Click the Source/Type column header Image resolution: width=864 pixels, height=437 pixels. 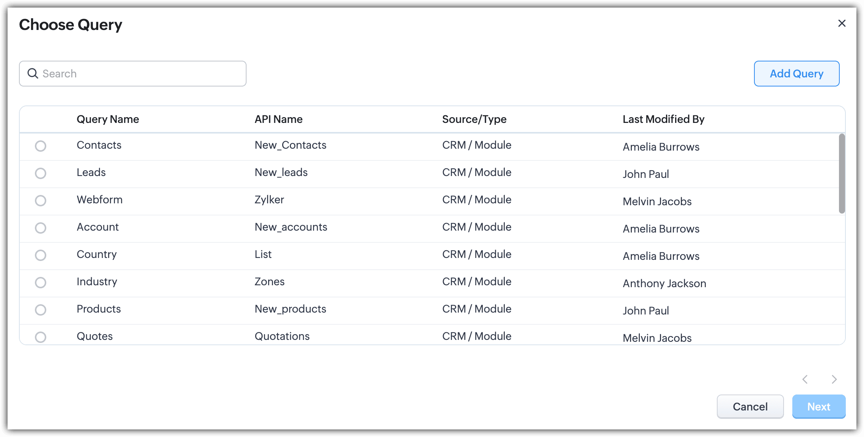pos(474,119)
